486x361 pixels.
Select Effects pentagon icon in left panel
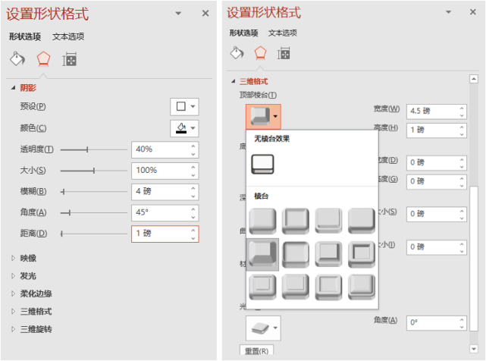click(43, 58)
